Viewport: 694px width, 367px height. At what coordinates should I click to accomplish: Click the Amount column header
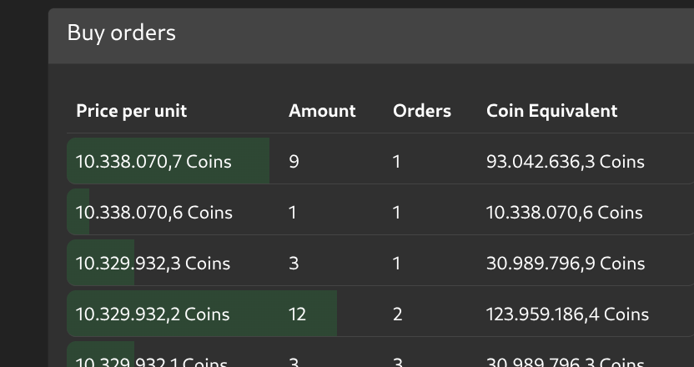coord(322,111)
